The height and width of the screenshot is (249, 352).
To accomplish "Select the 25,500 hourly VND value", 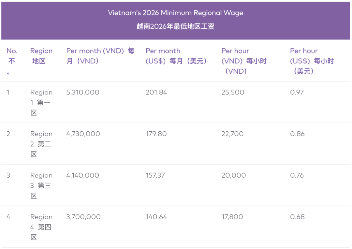I will tap(233, 92).
